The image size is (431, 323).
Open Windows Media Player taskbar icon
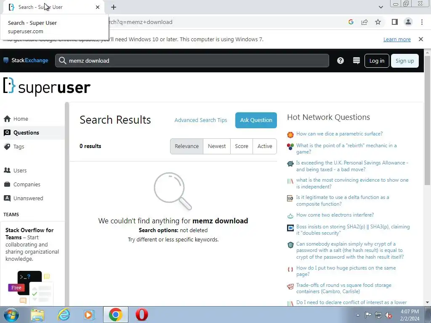tap(89, 315)
